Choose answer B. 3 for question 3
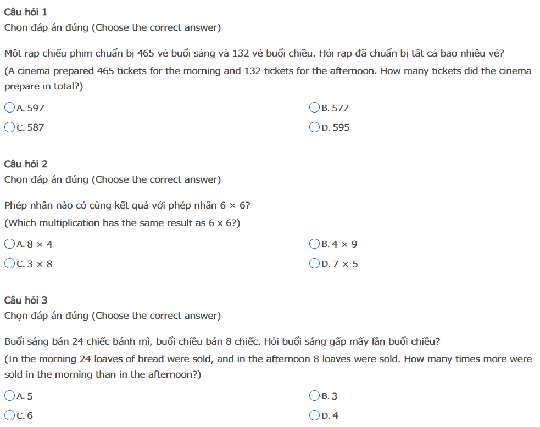The height and width of the screenshot is (427, 540). click(314, 396)
